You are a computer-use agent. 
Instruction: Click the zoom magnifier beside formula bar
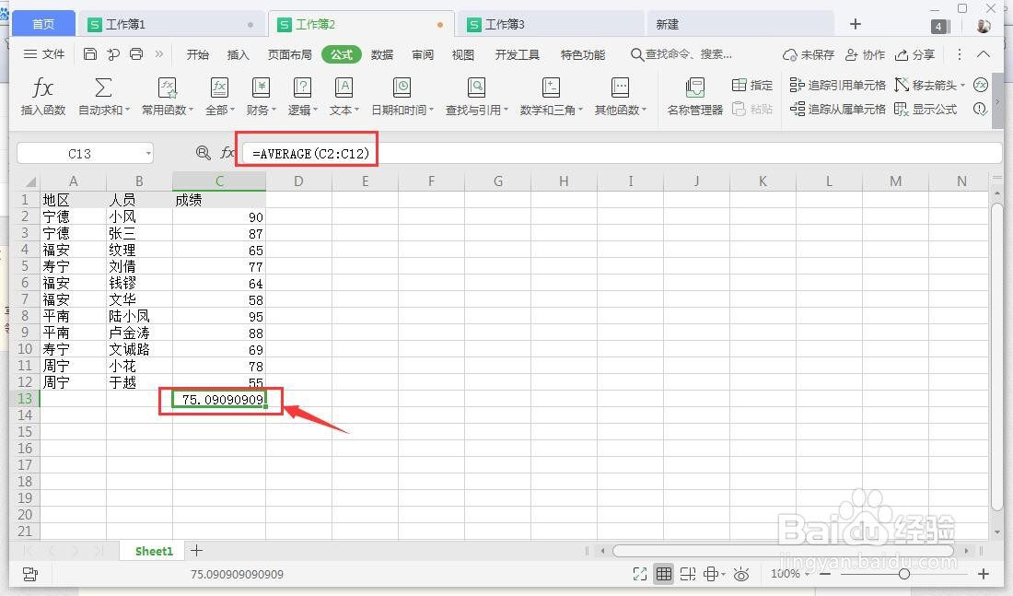tap(203, 153)
